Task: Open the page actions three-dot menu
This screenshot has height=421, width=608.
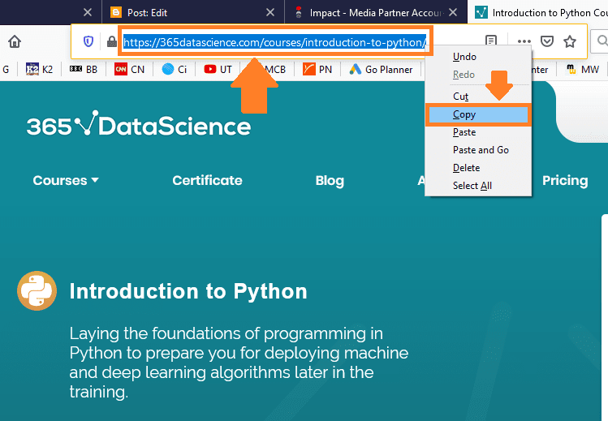Action: coord(524,41)
